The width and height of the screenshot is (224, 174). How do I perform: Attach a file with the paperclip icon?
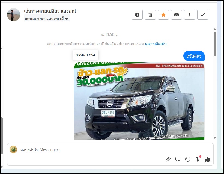click(168, 159)
